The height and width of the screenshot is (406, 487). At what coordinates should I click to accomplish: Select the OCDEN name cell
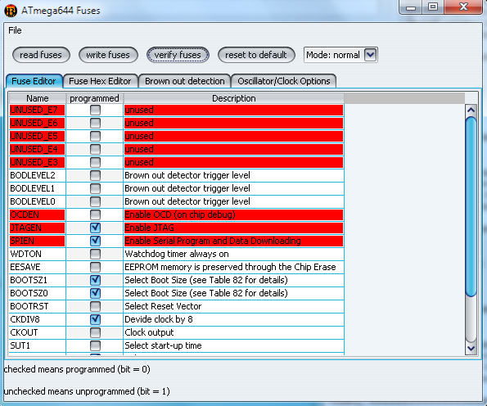click(x=38, y=214)
